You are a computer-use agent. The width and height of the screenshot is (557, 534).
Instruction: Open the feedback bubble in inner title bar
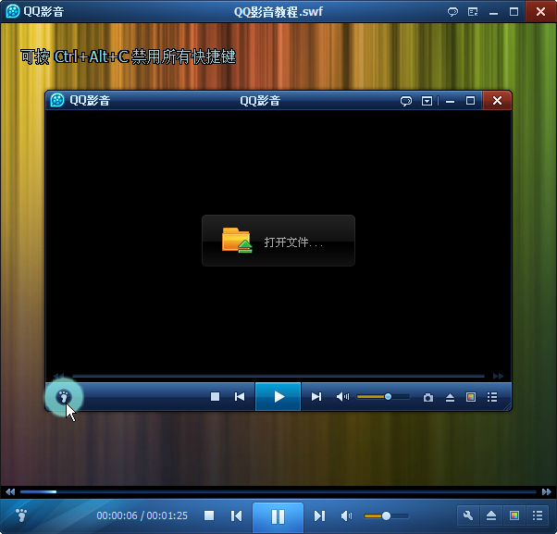pos(406,101)
